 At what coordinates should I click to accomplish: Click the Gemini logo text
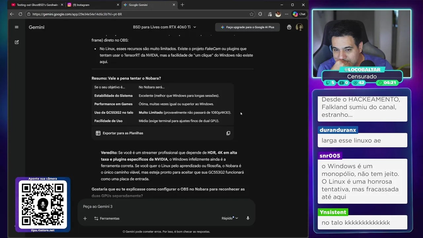pyautogui.click(x=36, y=27)
